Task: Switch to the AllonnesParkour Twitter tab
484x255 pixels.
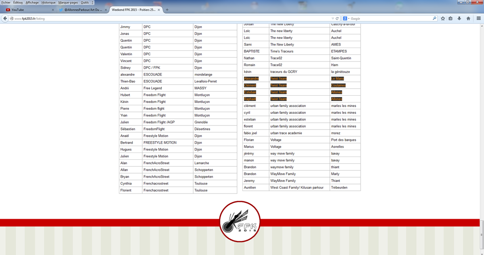Action: pos(82,10)
